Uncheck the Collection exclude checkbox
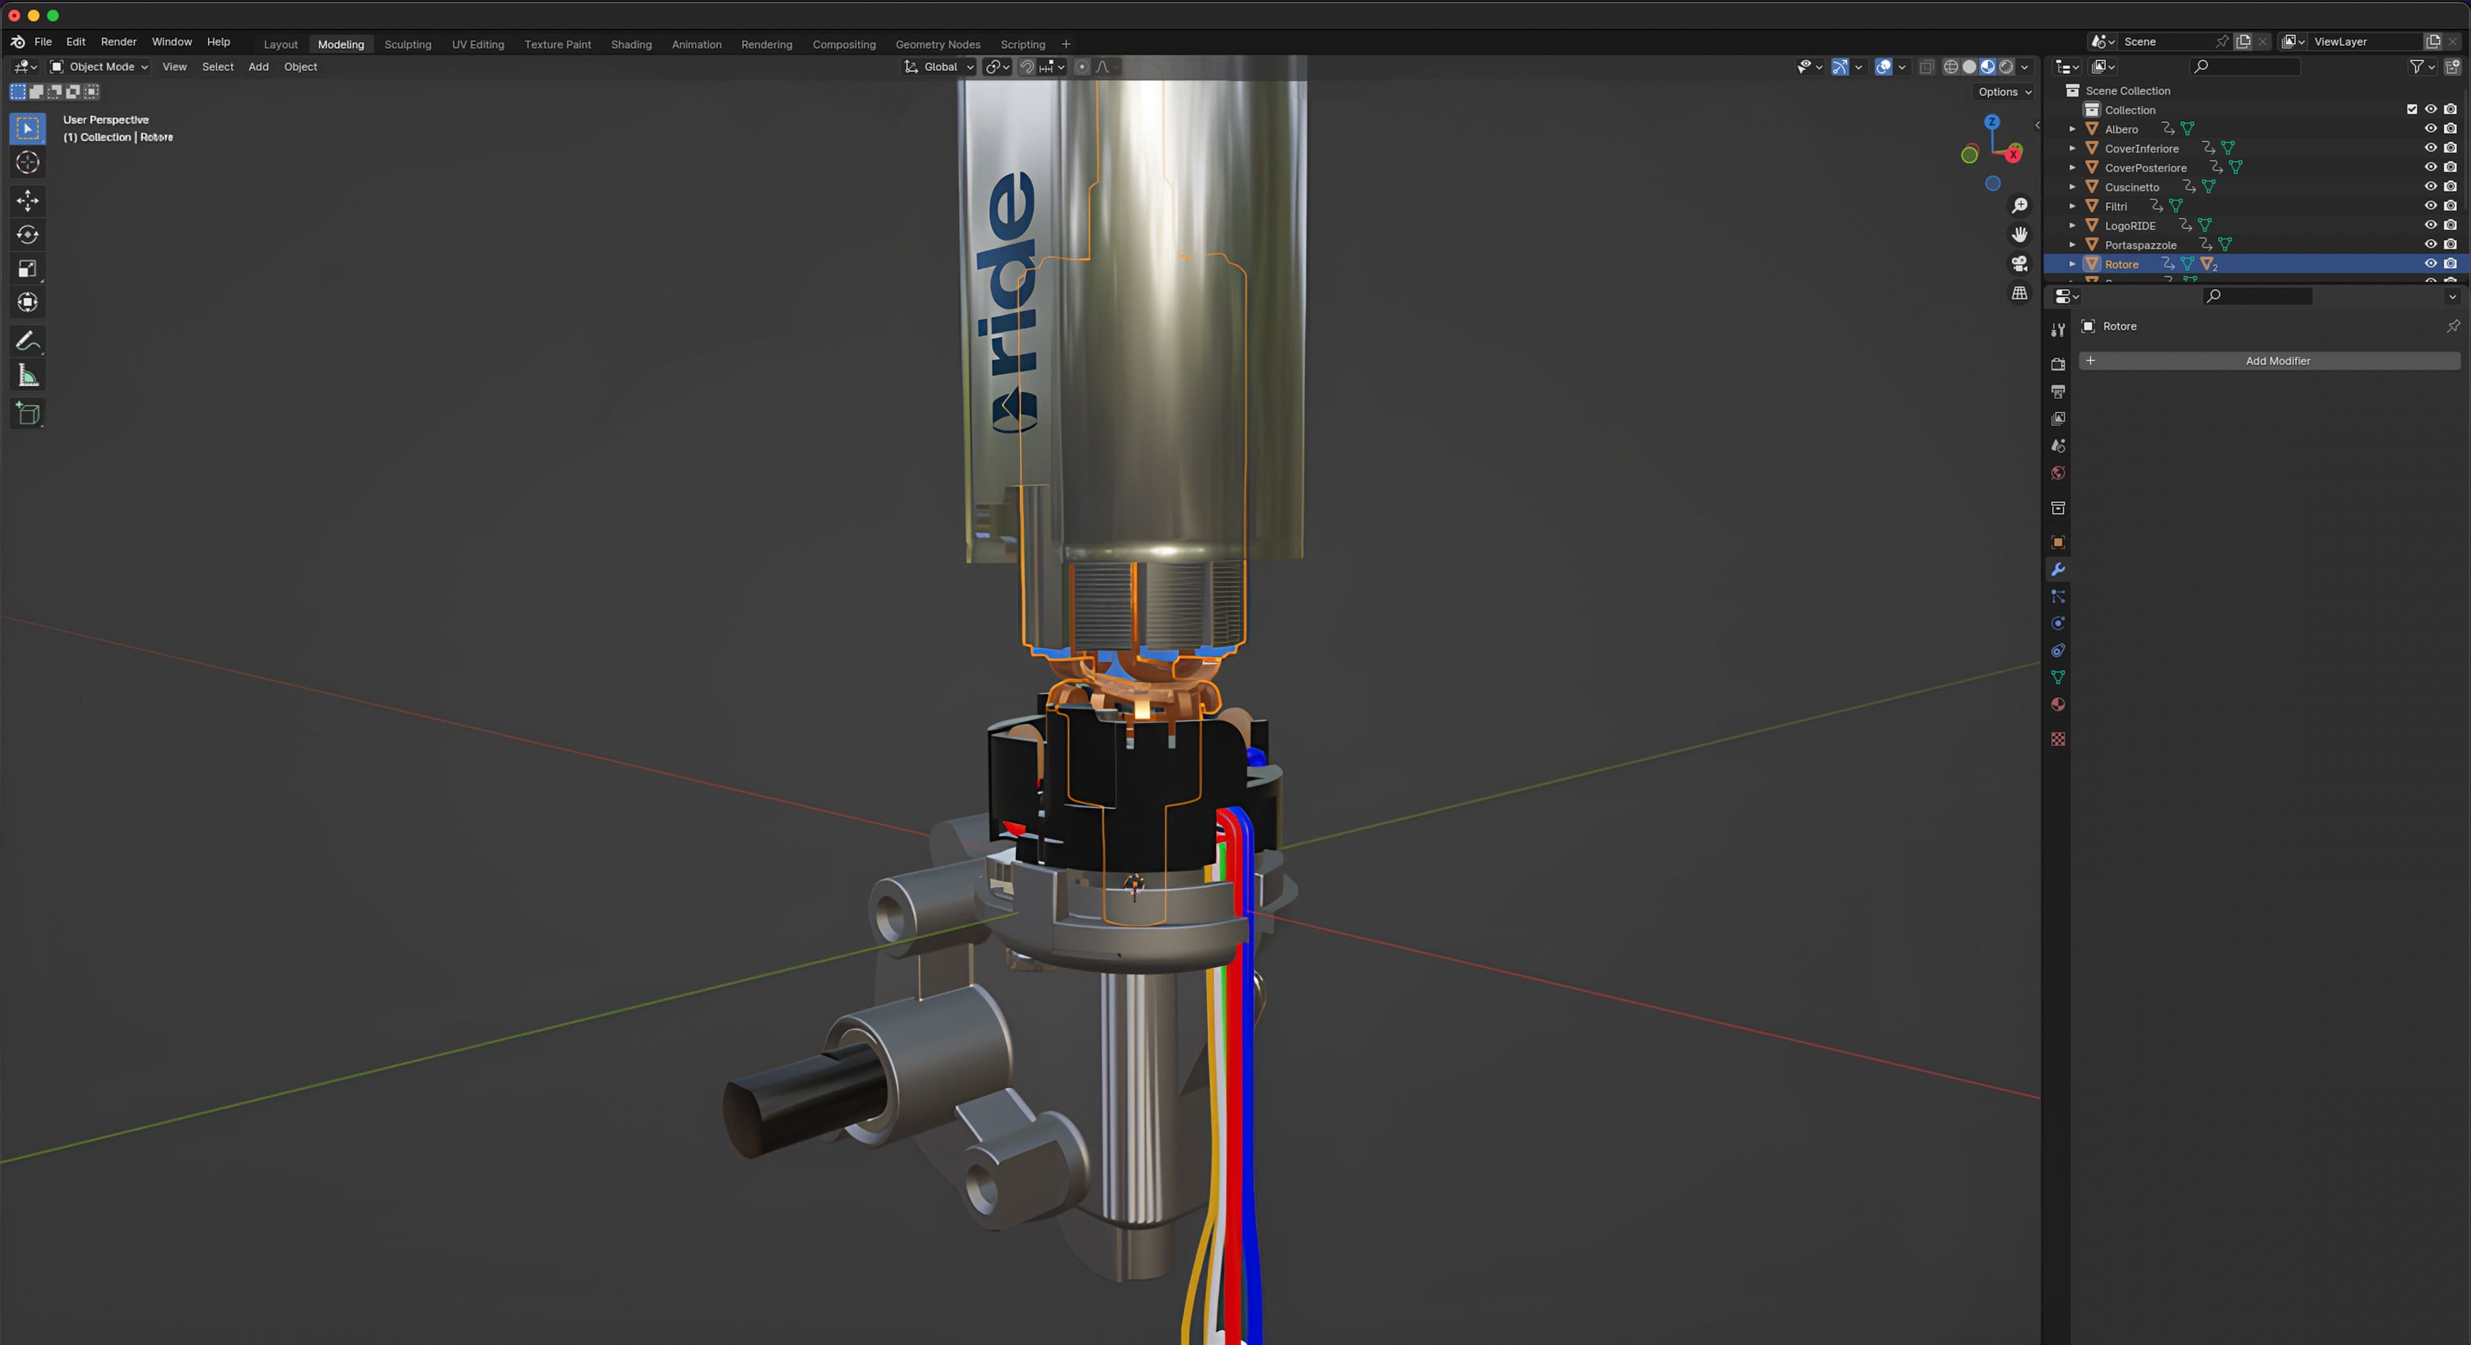 [2412, 109]
